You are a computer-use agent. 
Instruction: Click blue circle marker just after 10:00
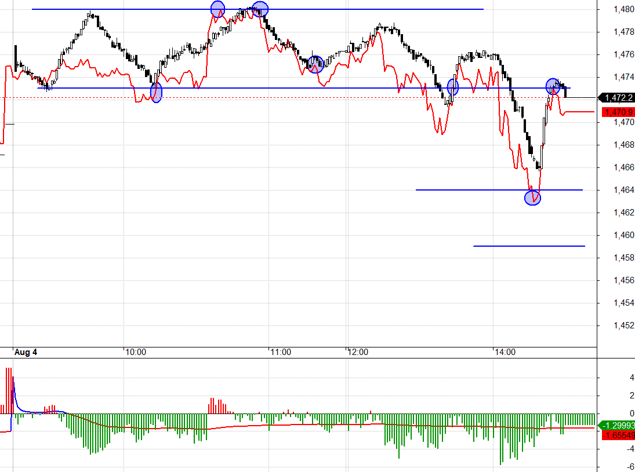(156, 92)
